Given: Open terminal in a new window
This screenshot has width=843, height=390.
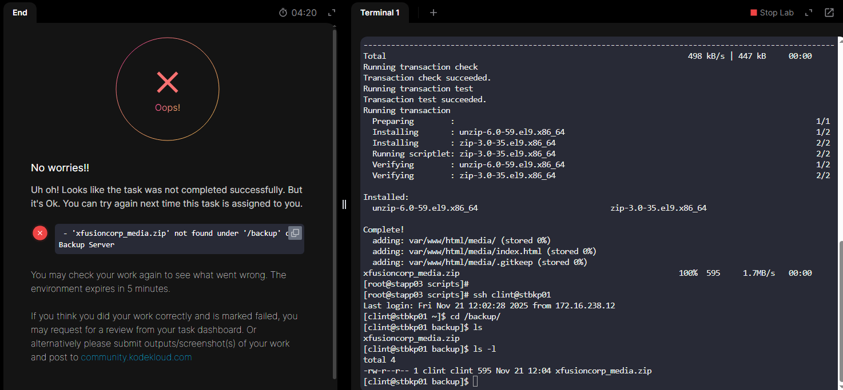Looking at the screenshot, I should point(829,13).
